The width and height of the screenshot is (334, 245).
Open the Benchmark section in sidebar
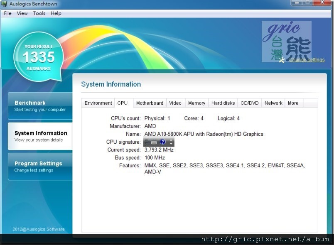click(x=40, y=106)
